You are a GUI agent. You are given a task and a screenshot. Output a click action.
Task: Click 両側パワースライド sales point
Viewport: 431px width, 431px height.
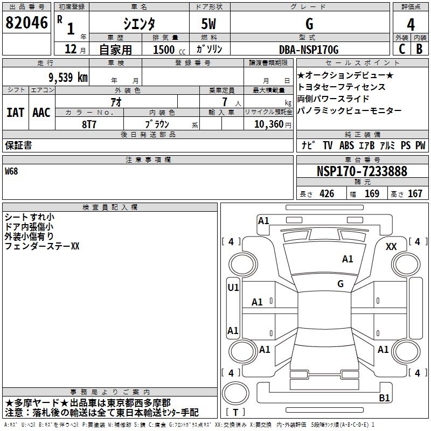(x=333, y=99)
